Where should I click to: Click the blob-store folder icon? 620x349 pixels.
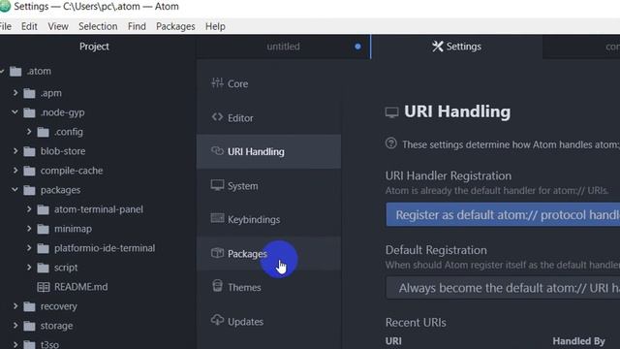[29, 151]
